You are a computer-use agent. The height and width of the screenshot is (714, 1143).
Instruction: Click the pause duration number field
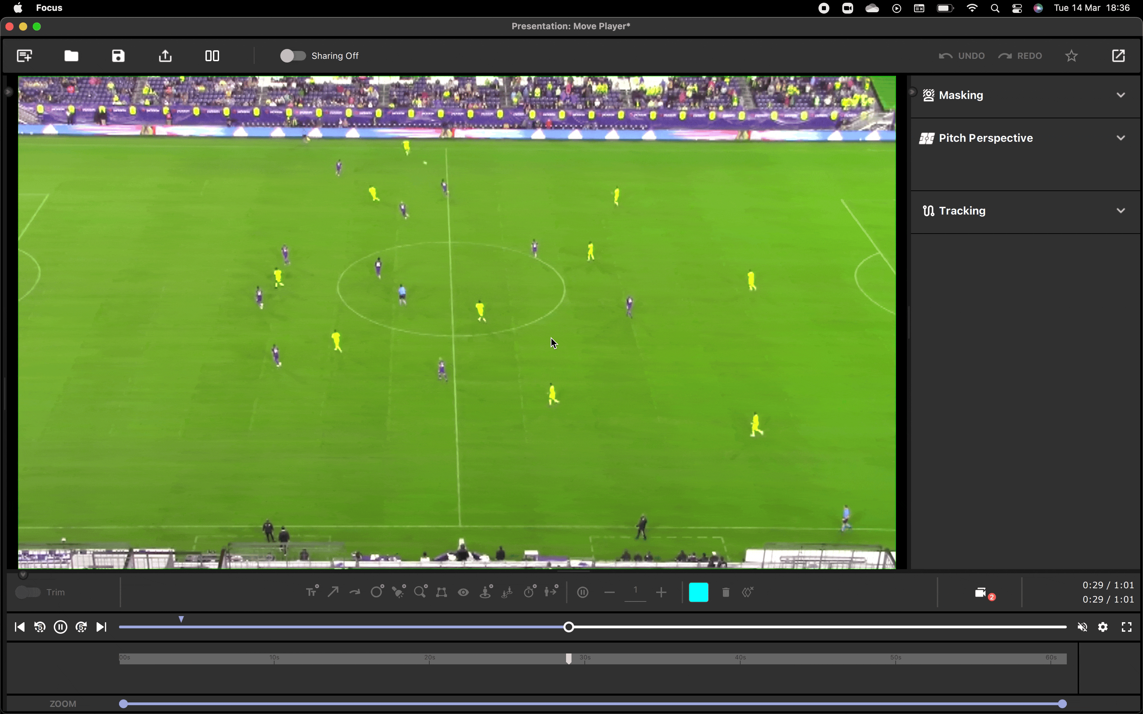635,592
